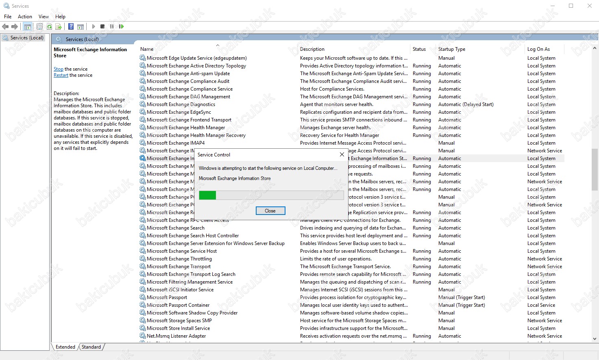Click the scrollbar down arrow of the services list
Screen dimensions: 599x360
(595, 338)
